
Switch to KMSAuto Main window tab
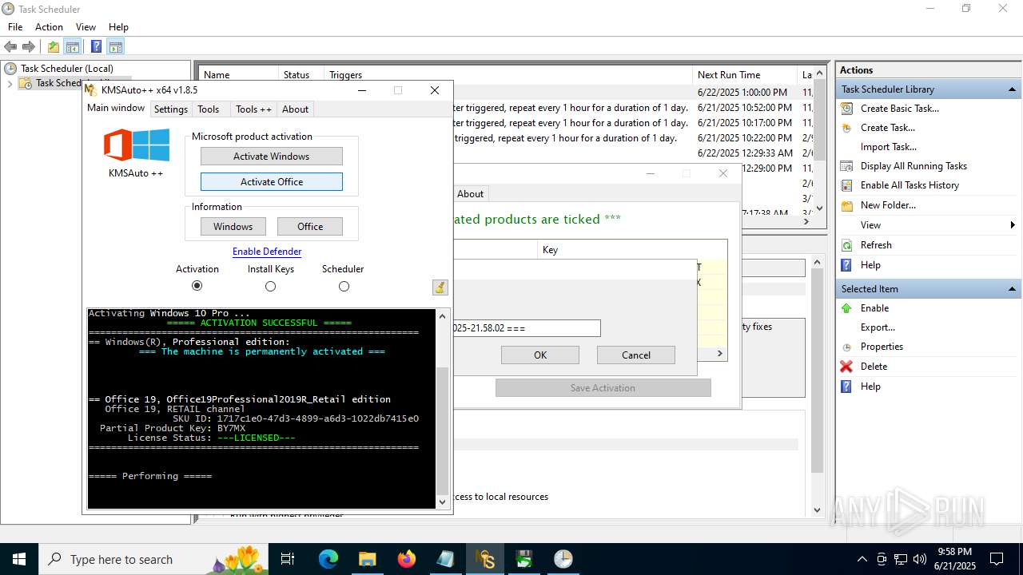click(116, 108)
